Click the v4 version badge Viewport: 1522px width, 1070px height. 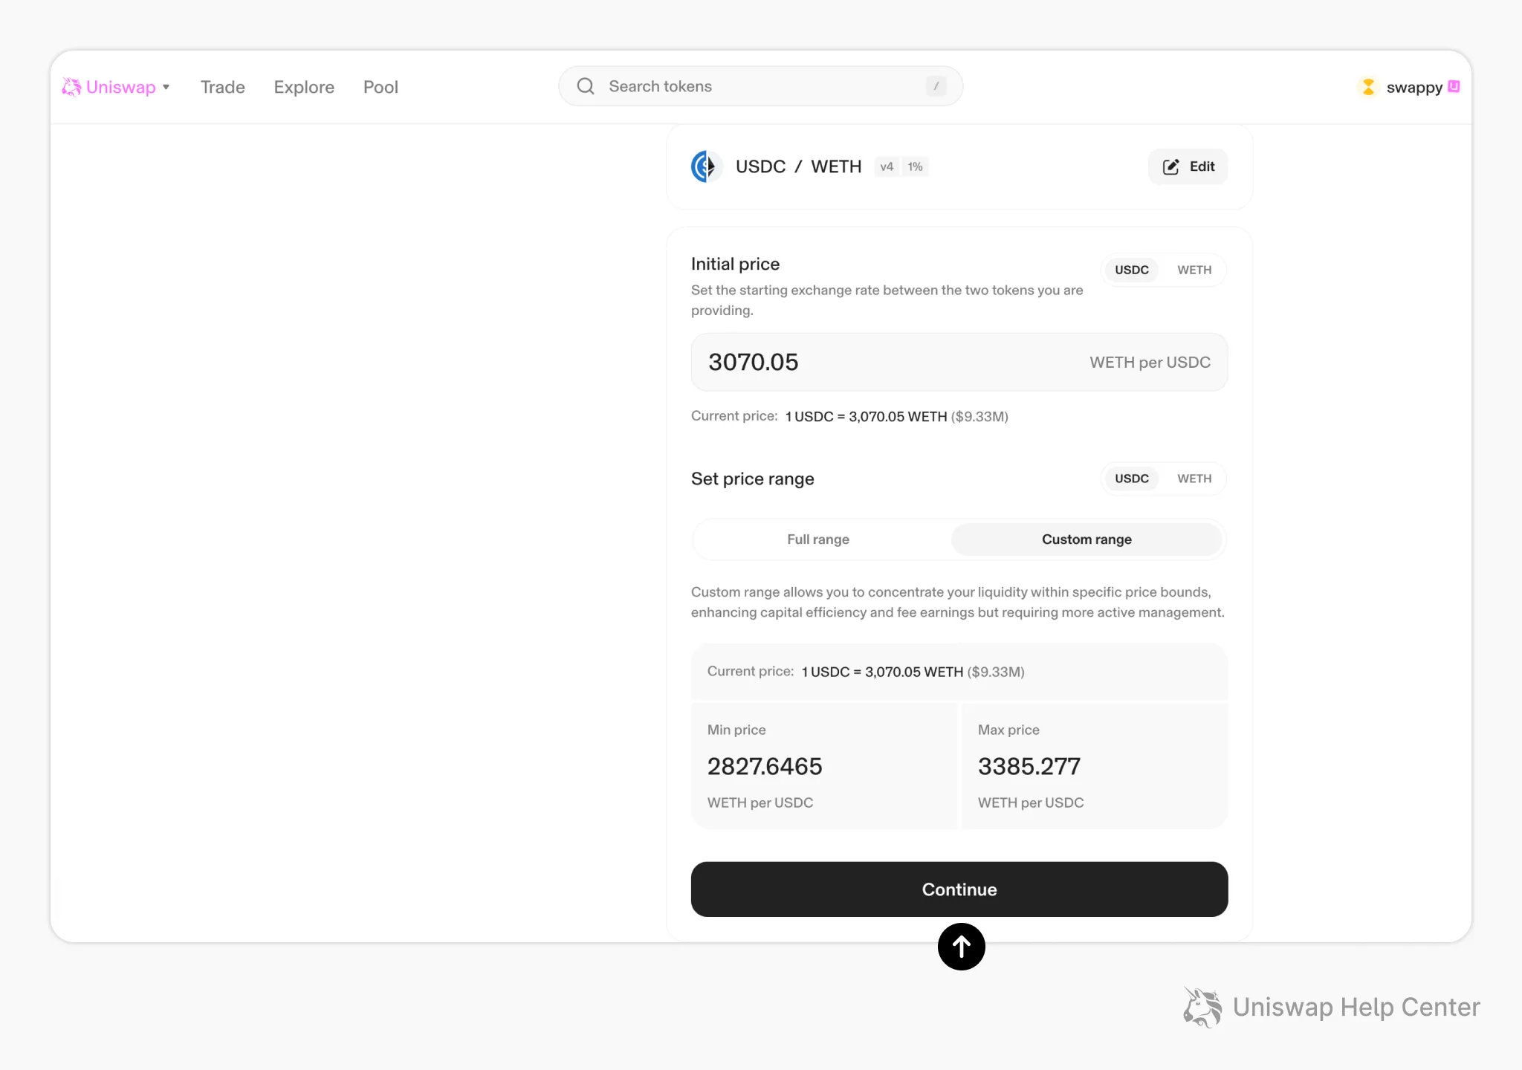click(887, 166)
